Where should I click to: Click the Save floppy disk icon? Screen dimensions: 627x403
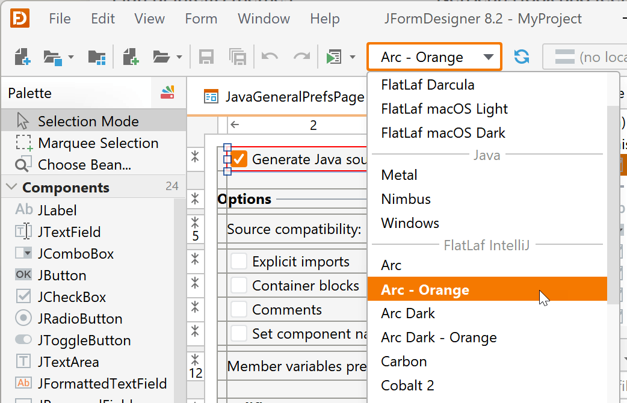206,57
